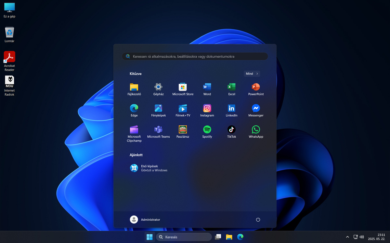Open Administrator user account menu
The width and height of the screenshot is (390, 243).
tap(145, 219)
